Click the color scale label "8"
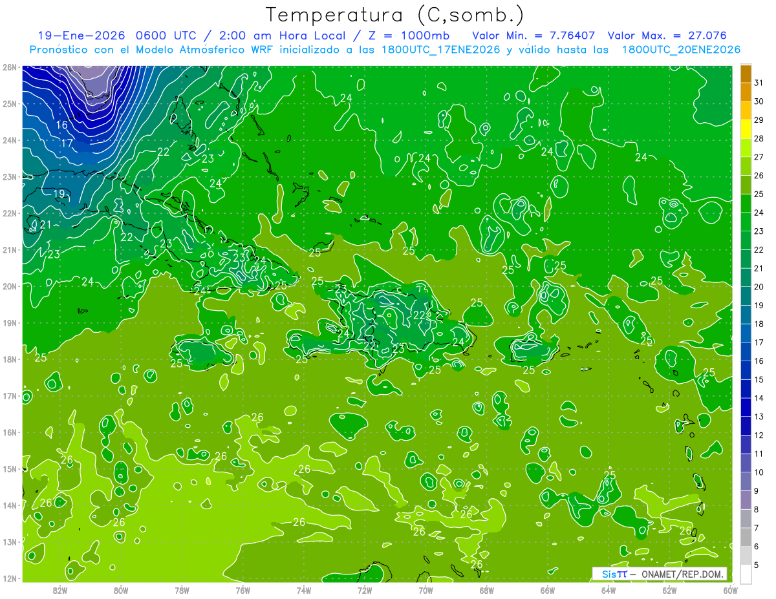Screen dimensions: 776x599 pyautogui.click(x=757, y=509)
